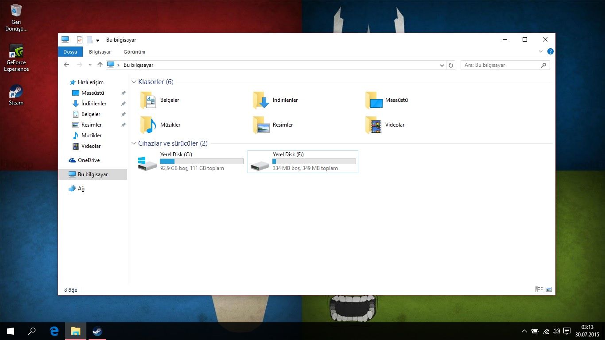Select the Müzikler folder under Klasörler
605x340 pixels.
[x=160, y=125]
